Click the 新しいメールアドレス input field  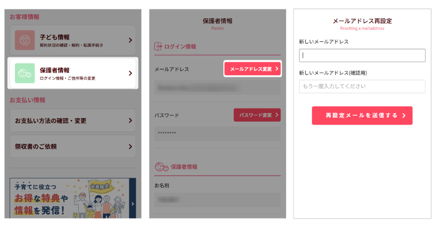362,55
